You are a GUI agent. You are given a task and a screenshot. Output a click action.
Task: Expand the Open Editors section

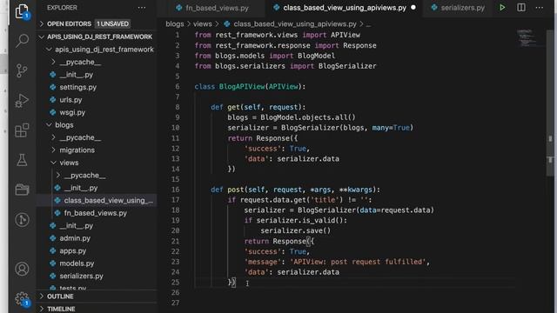(42, 23)
